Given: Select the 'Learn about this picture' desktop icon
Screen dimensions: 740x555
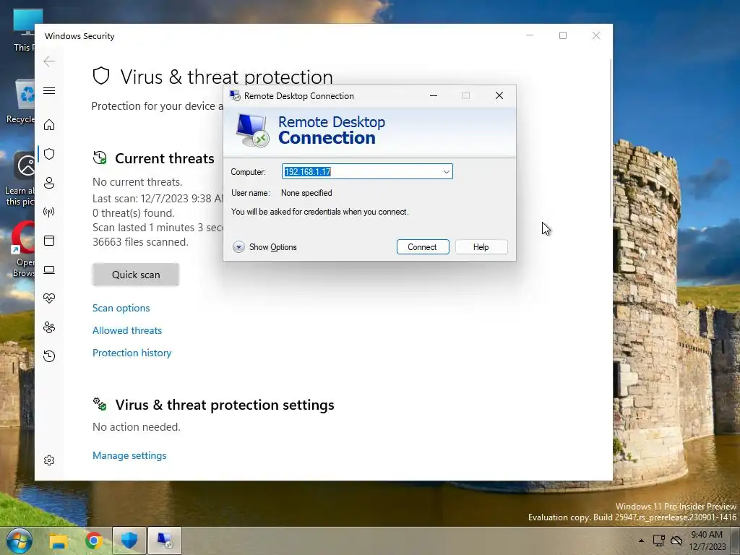Looking at the screenshot, I should tap(20, 178).
